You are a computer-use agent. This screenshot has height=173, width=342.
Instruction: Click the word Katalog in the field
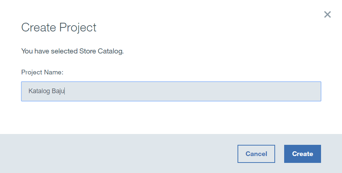point(39,91)
